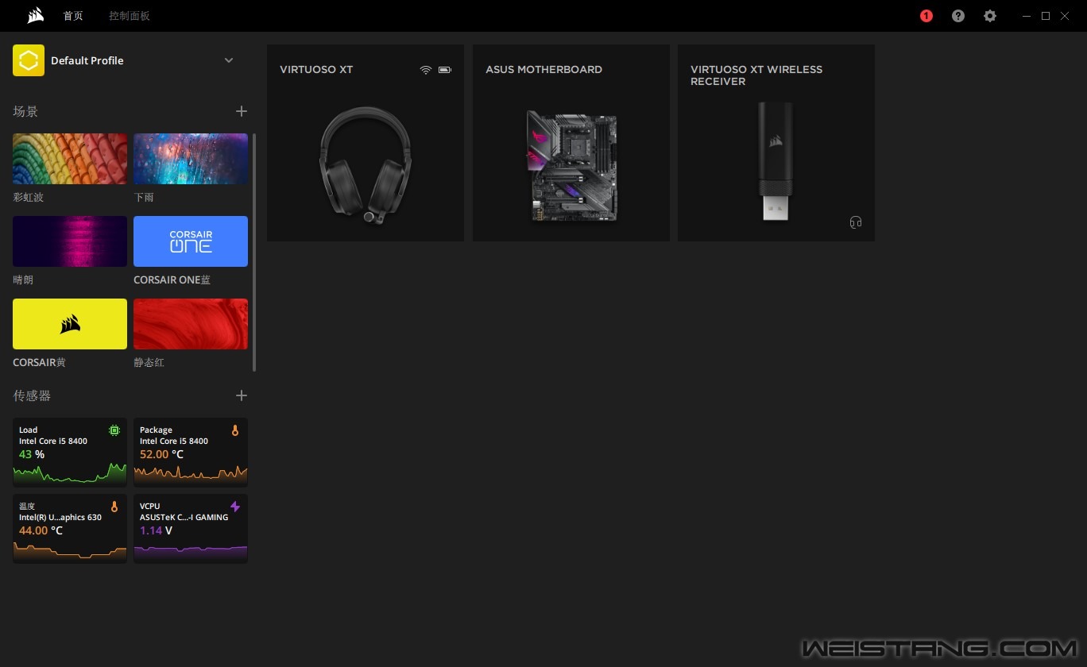Select the 静态红 red scene

click(191, 324)
